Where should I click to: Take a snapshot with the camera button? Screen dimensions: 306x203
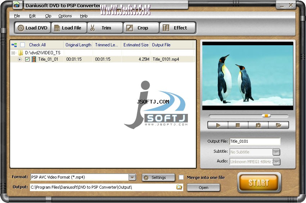(x=258, y=125)
